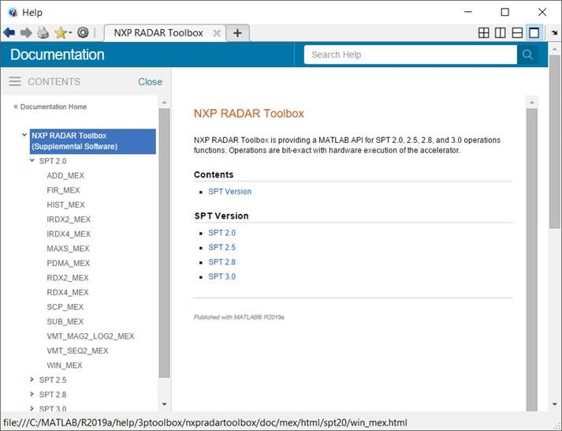Expand the SPT 3.0 tree node
This screenshot has width=562, height=431.
(x=32, y=408)
